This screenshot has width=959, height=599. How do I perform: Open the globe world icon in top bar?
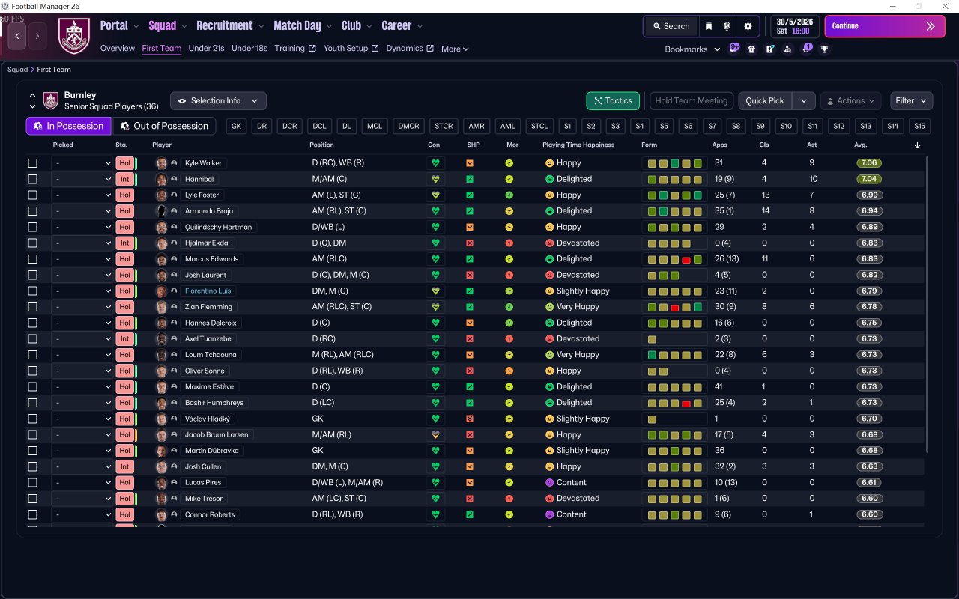point(727,26)
